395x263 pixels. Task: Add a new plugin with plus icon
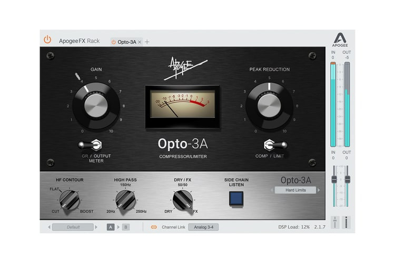147,42
